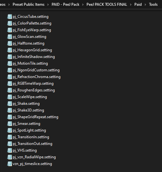162x172 pixels.
Task: Navigate to PeeJ PACK TOOLS FINAL breadcrumb
Action: point(107,4)
